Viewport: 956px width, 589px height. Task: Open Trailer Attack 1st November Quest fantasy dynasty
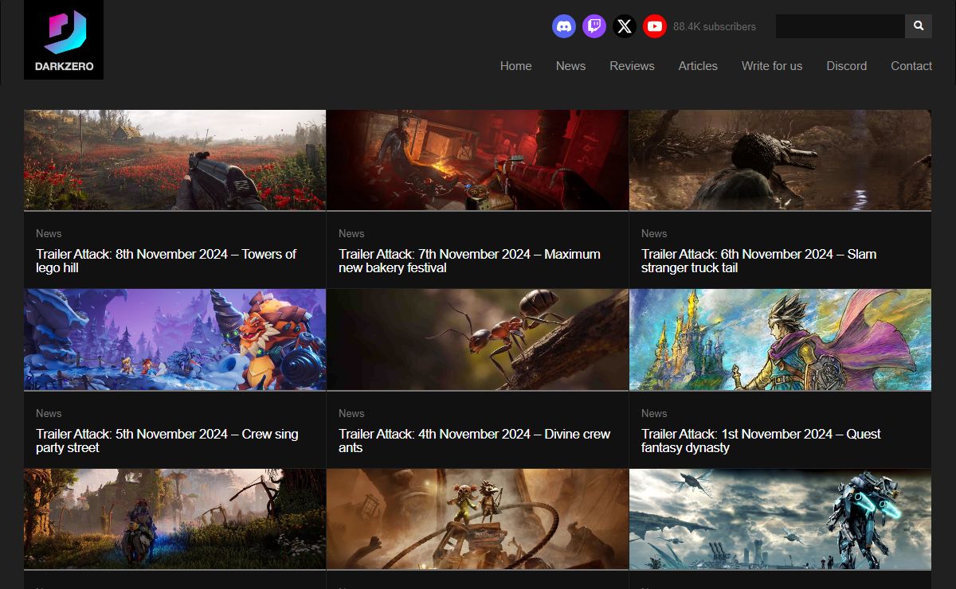pyautogui.click(x=761, y=441)
